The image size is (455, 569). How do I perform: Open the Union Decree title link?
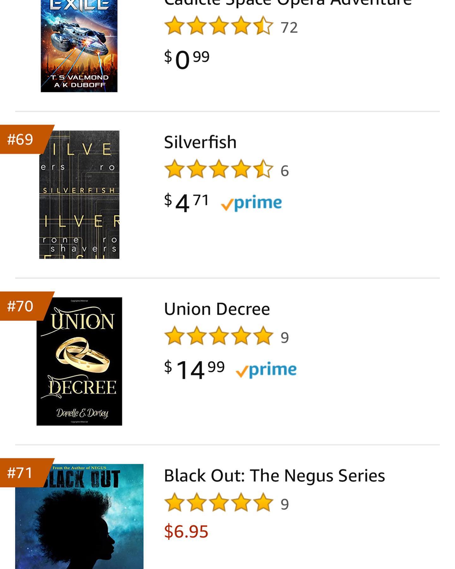click(217, 309)
